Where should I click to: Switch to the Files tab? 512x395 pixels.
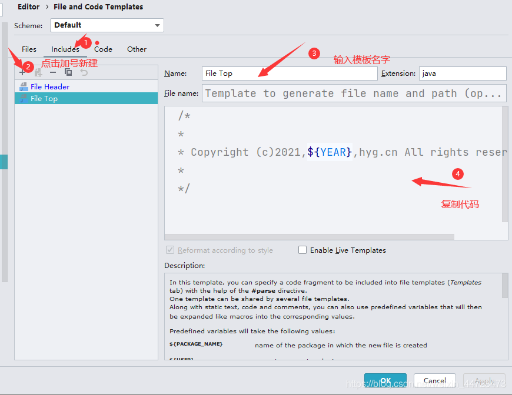pos(29,49)
